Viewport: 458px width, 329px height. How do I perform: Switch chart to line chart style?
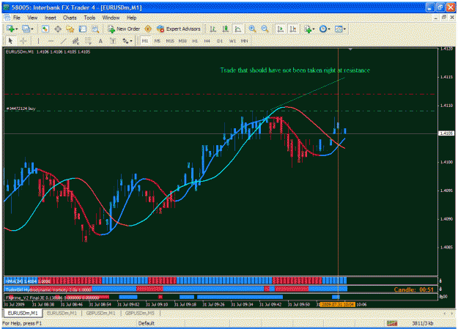pos(238,29)
